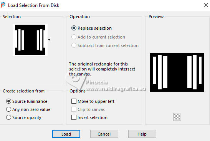
Task: Click the large selection preview image
Action: point(177,72)
